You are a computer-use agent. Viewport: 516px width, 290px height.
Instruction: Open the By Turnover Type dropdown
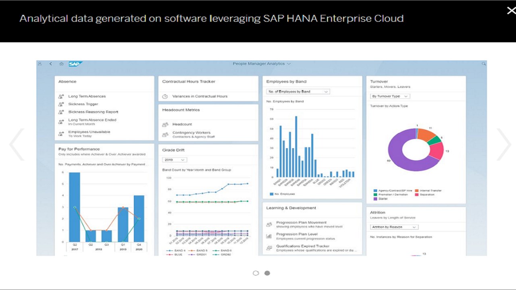390,96
